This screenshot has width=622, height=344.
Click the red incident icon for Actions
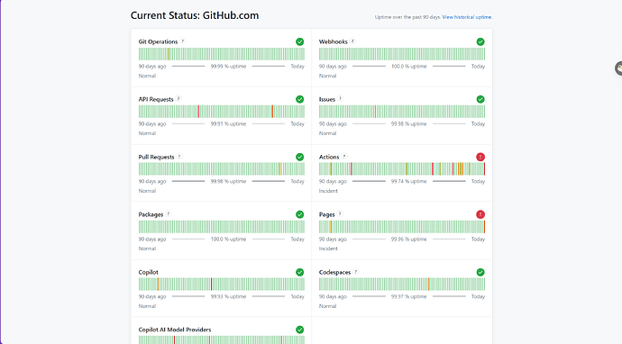click(x=480, y=157)
